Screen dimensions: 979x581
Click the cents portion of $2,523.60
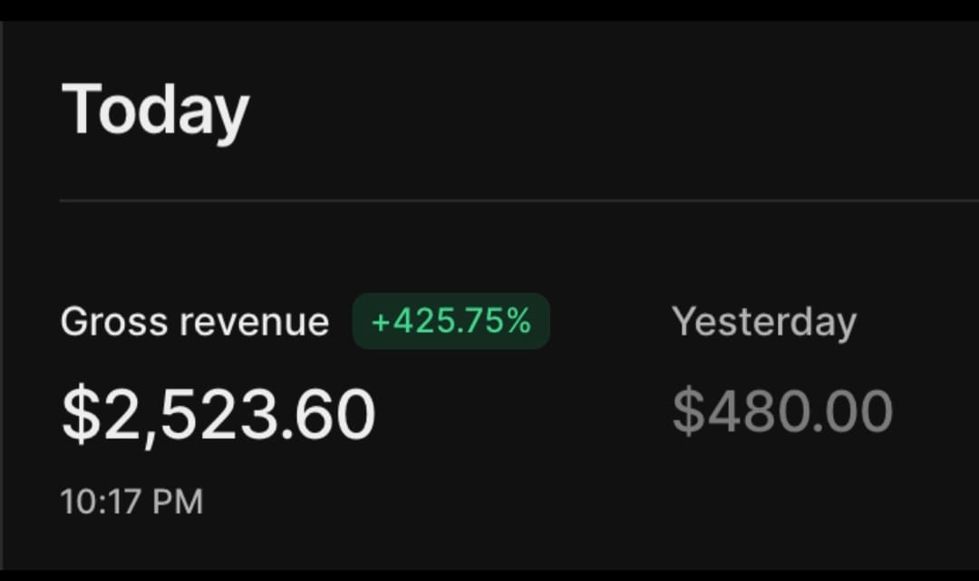pyautogui.click(x=334, y=413)
